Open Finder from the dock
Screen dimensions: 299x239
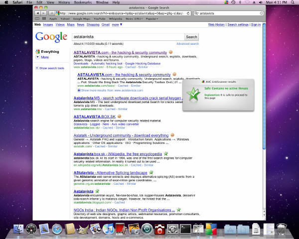pyautogui.click(x=18, y=229)
